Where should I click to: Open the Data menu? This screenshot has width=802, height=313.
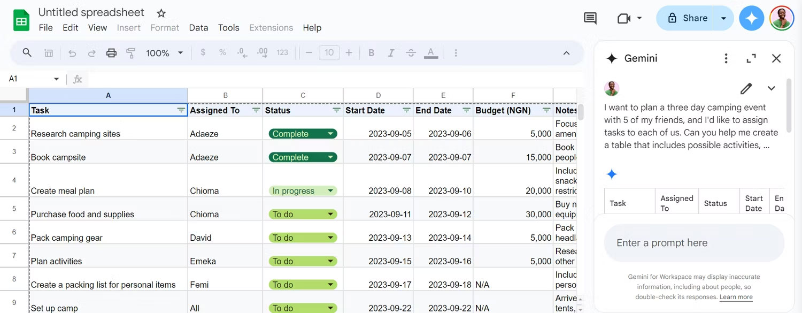click(x=198, y=28)
